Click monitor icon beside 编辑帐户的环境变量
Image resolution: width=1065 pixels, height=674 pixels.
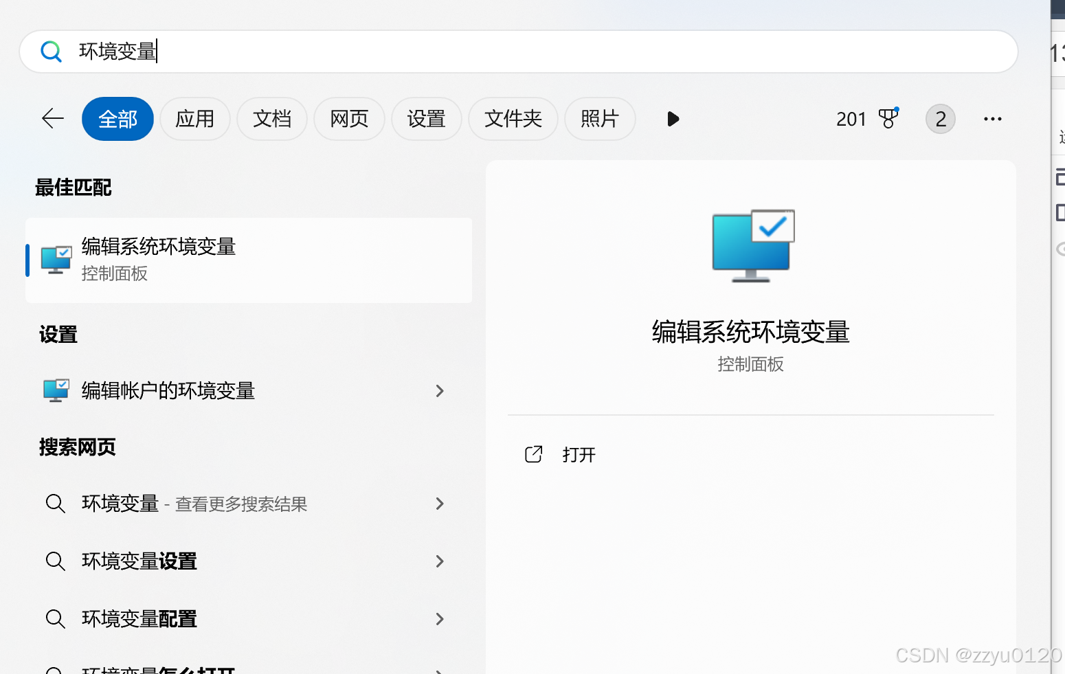click(x=56, y=390)
